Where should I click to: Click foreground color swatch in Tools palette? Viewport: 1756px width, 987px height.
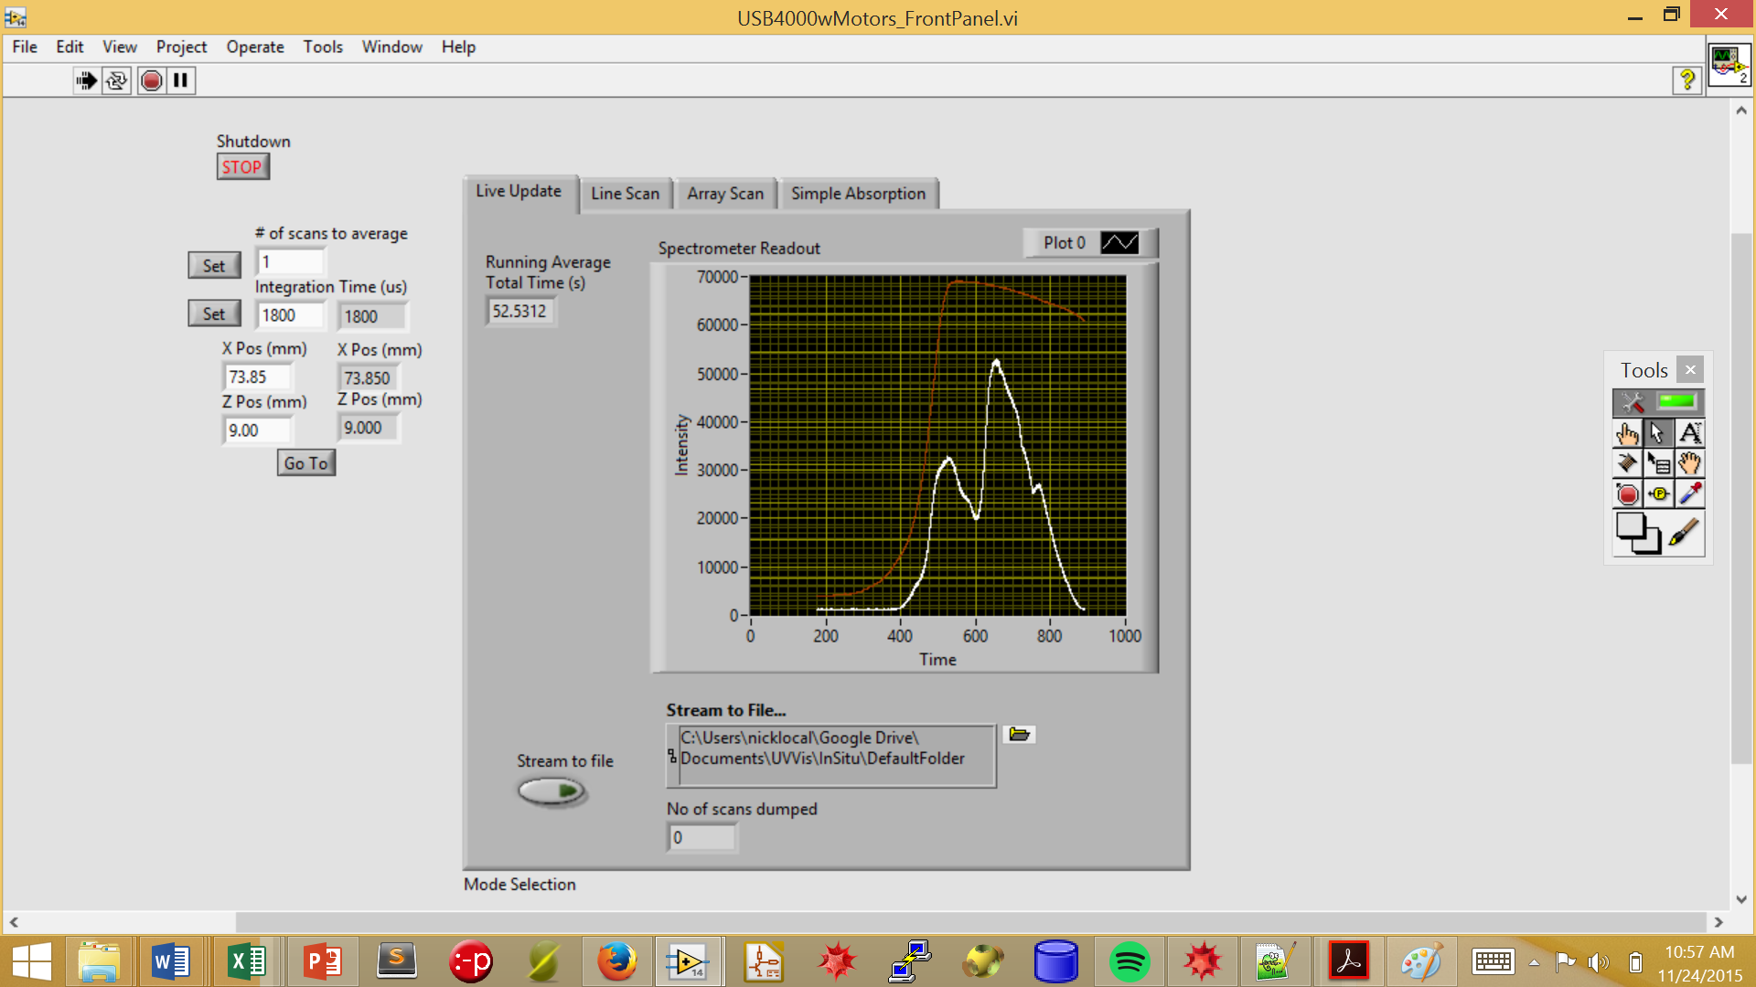(1630, 525)
